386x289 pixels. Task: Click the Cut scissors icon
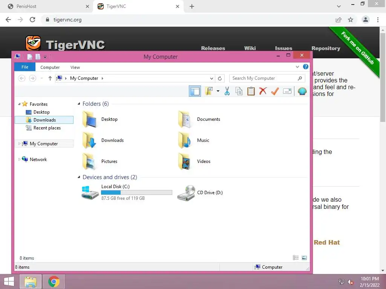[227, 91]
